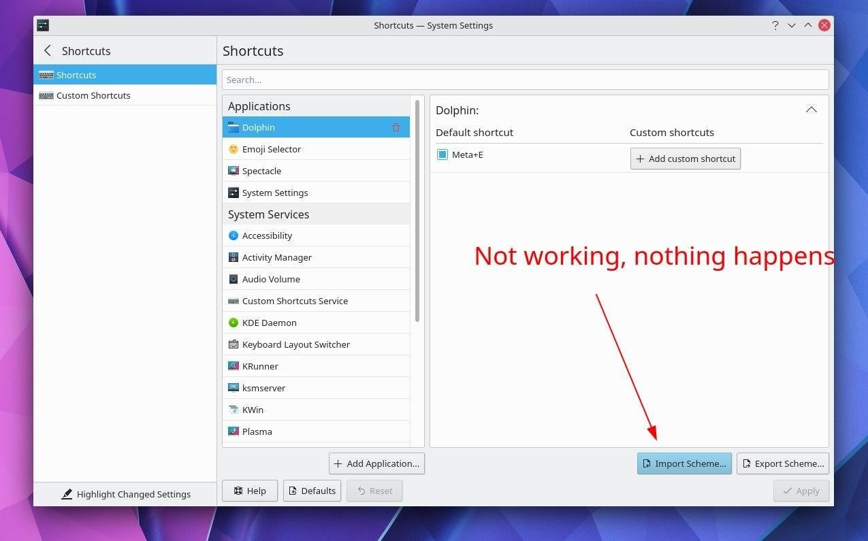Select Shortcuts in the sidebar
Screen dimensions: 868x541
(x=125, y=75)
